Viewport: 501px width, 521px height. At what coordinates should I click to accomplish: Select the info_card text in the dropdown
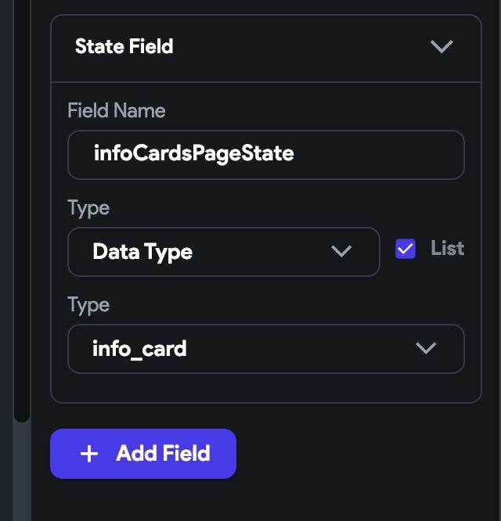pyautogui.click(x=139, y=349)
